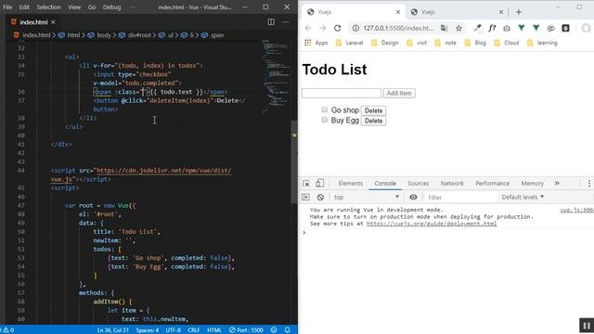Open the vuejs.org deployment guide link

click(x=432, y=224)
